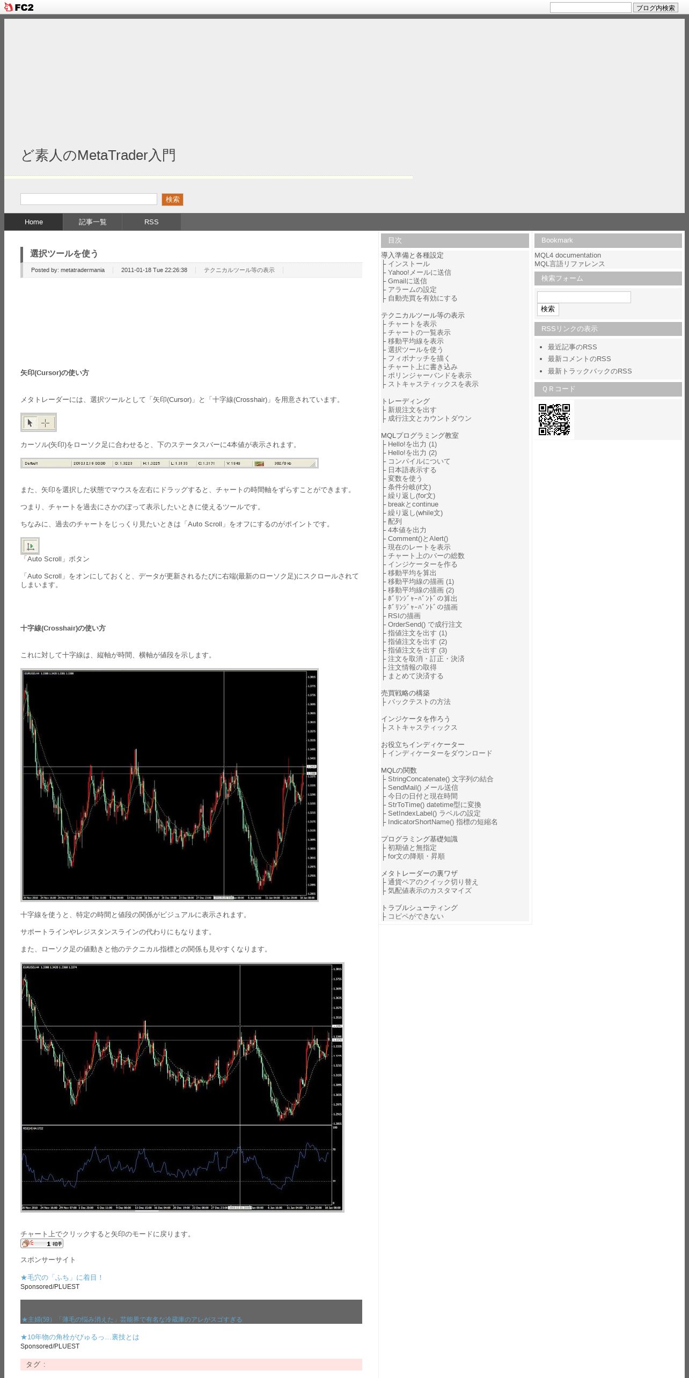Screen dimensions: 689x1378
Task: Open コンパイルについて entry
Action: coord(419,461)
